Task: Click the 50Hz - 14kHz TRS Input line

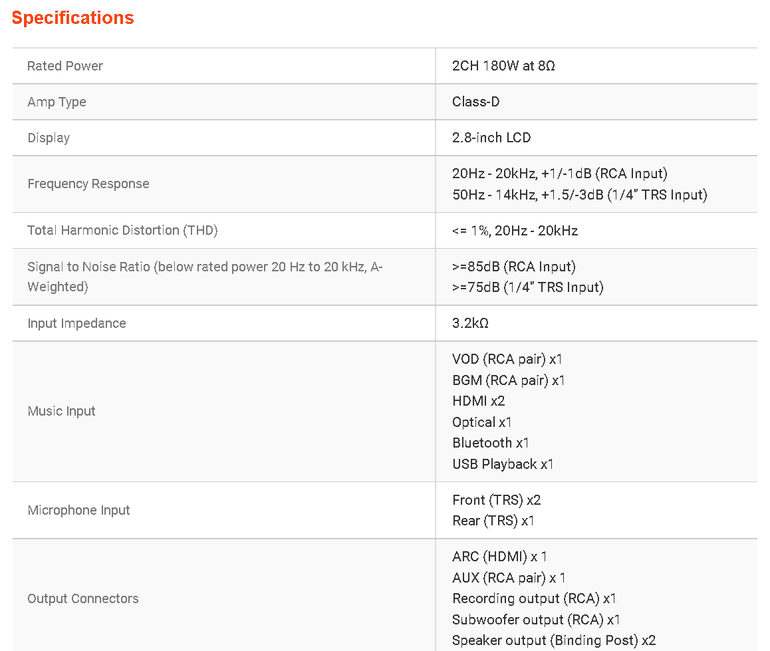Action: pyautogui.click(x=579, y=195)
